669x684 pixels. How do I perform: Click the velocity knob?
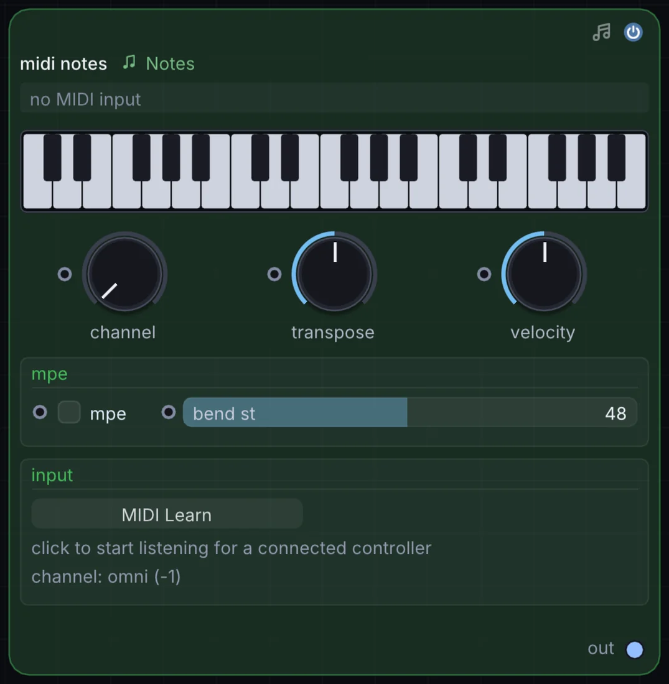point(544,274)
